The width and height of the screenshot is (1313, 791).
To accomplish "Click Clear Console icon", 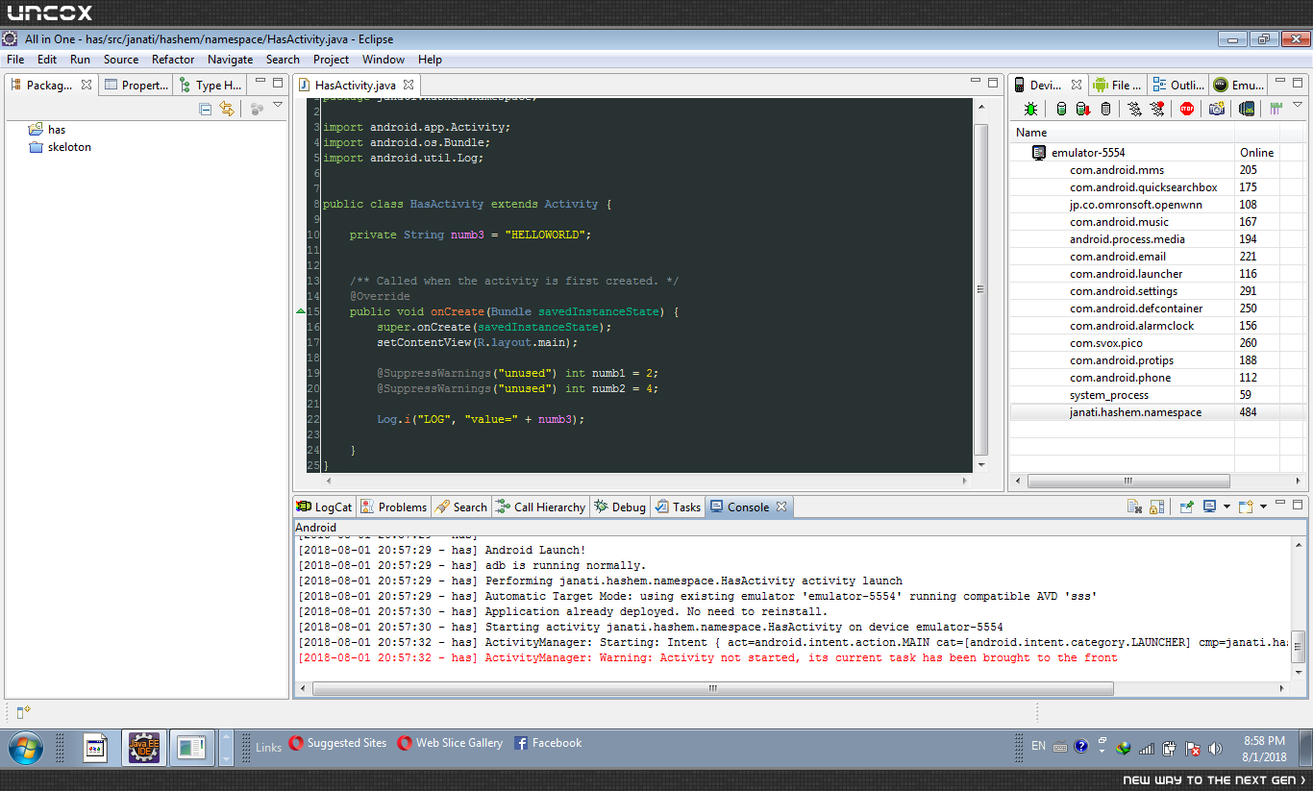I will click(1135, 507).
